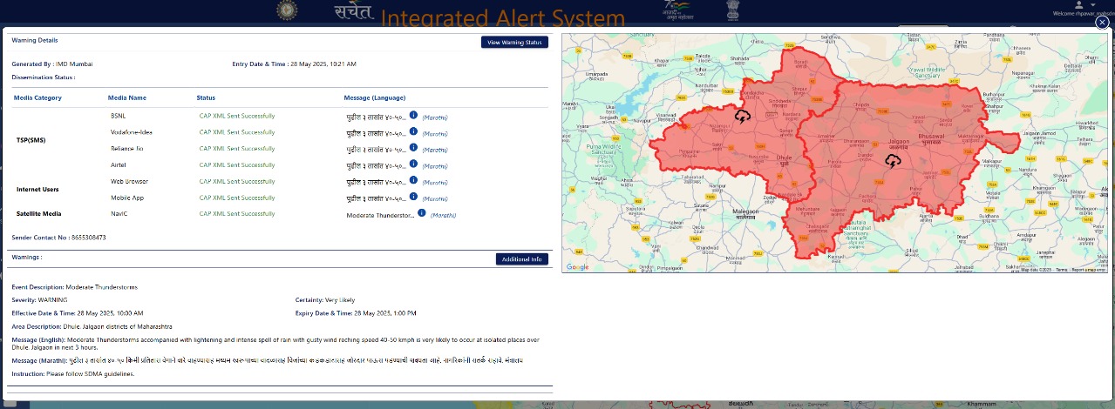Click the Sender Contact No 8655308473
Viewport: 1115px width, 409px height.
[58, 237]
